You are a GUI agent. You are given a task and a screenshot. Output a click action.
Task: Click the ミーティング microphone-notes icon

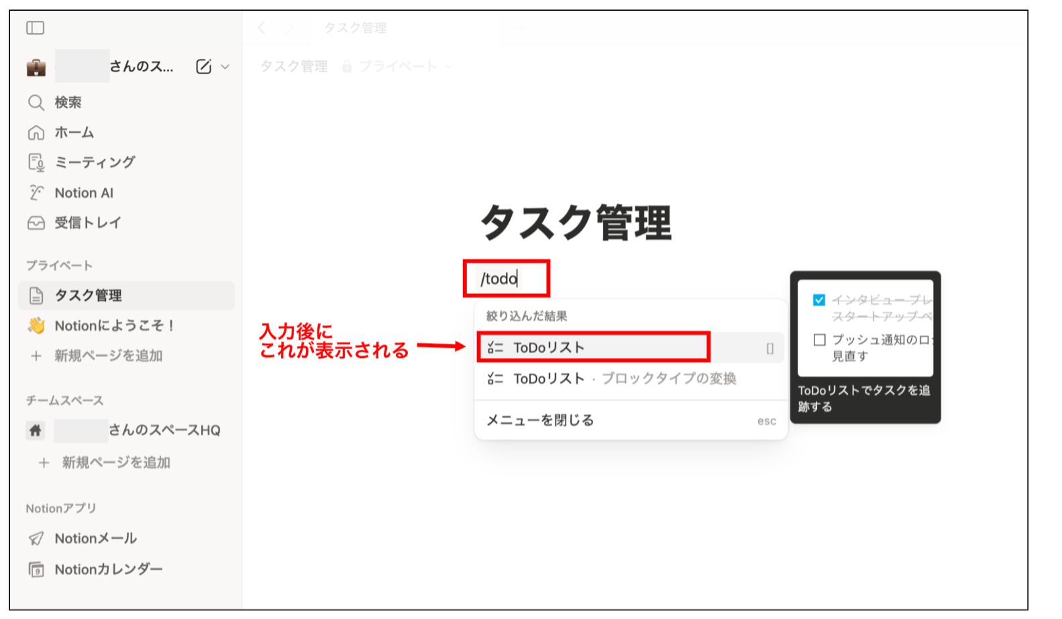[36, 162]
